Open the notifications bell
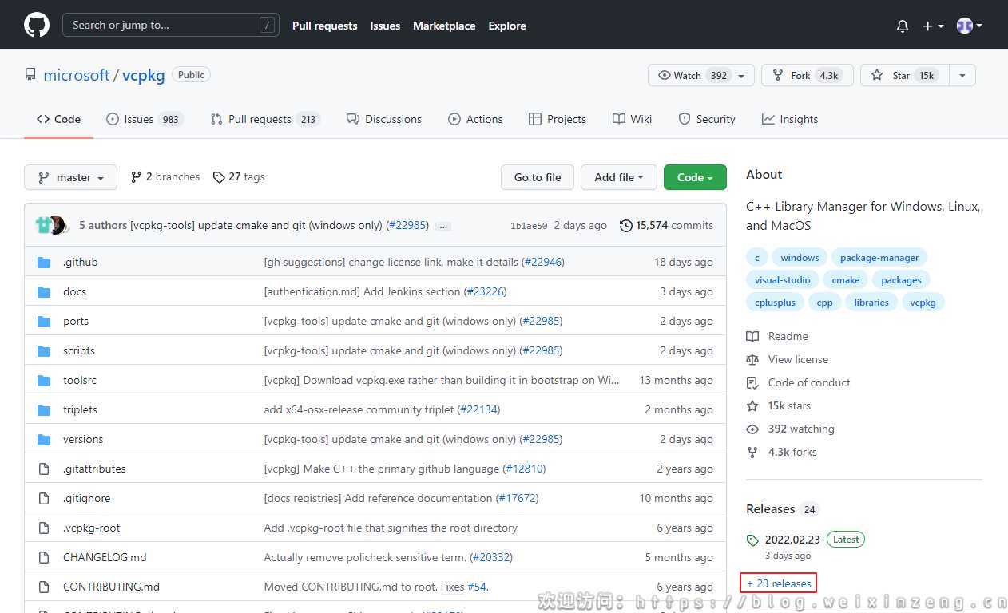This screenshot has width=1008, height=613. (x=903, y=26)
